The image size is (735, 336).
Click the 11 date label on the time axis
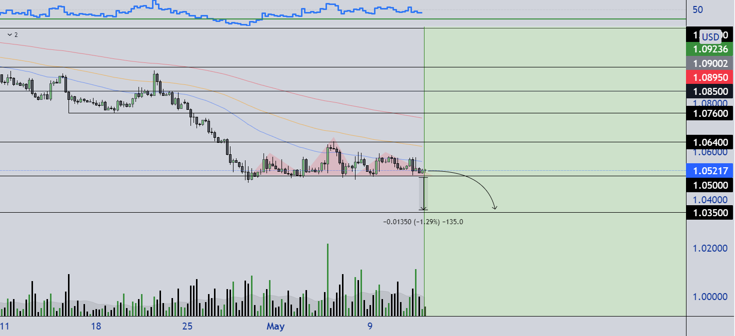5,327
